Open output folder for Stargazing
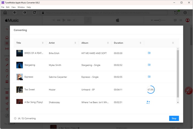Viewport: 193px width, 129px height. coord(149,65)
